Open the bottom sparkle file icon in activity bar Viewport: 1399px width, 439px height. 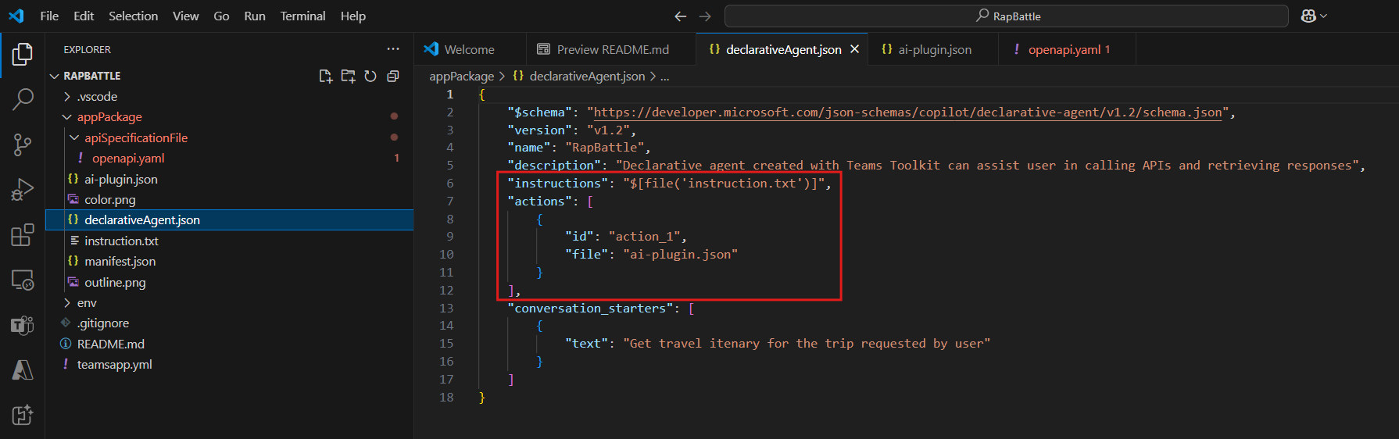(x=23, y=415)
